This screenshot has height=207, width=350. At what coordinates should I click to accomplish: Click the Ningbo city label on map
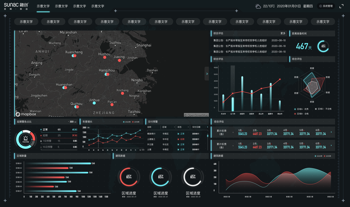(x=137, y=80)
